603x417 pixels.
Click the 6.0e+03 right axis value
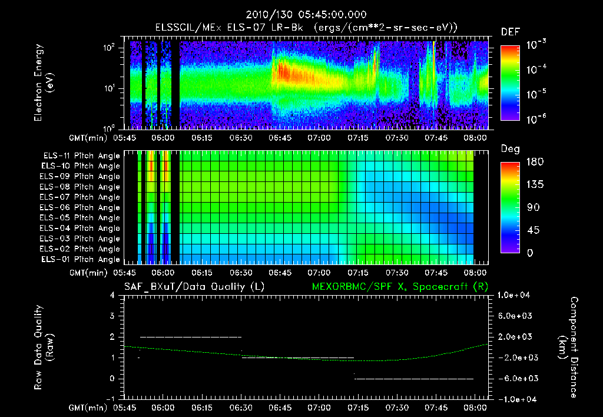coord(516,316)
